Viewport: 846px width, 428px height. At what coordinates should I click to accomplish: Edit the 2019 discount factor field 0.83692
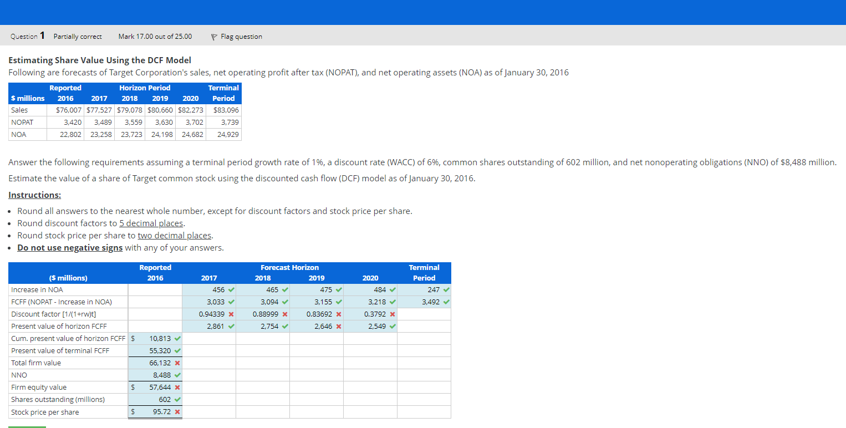[317, 314]
